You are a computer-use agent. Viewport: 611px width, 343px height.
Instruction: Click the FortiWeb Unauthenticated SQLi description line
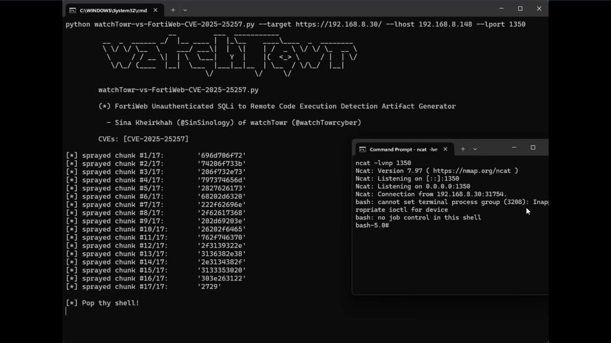[277, 106]
